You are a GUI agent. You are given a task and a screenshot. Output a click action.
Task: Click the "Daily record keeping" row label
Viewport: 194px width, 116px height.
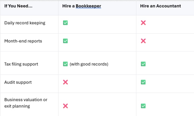tap(25, 23)
